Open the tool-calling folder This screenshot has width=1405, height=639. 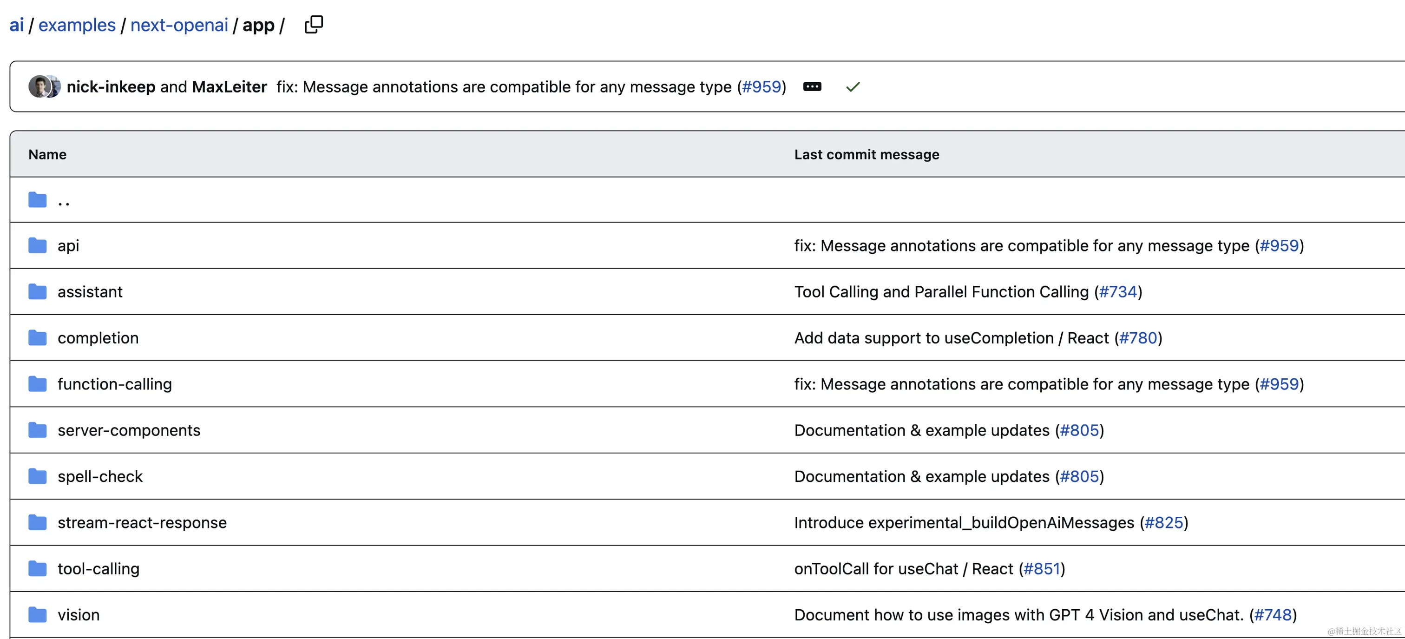98,569
